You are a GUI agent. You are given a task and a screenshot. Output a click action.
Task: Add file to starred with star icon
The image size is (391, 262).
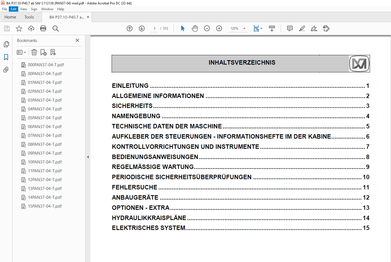(x=19, y=28)
